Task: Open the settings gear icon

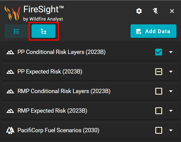Action: coord(139,11)
